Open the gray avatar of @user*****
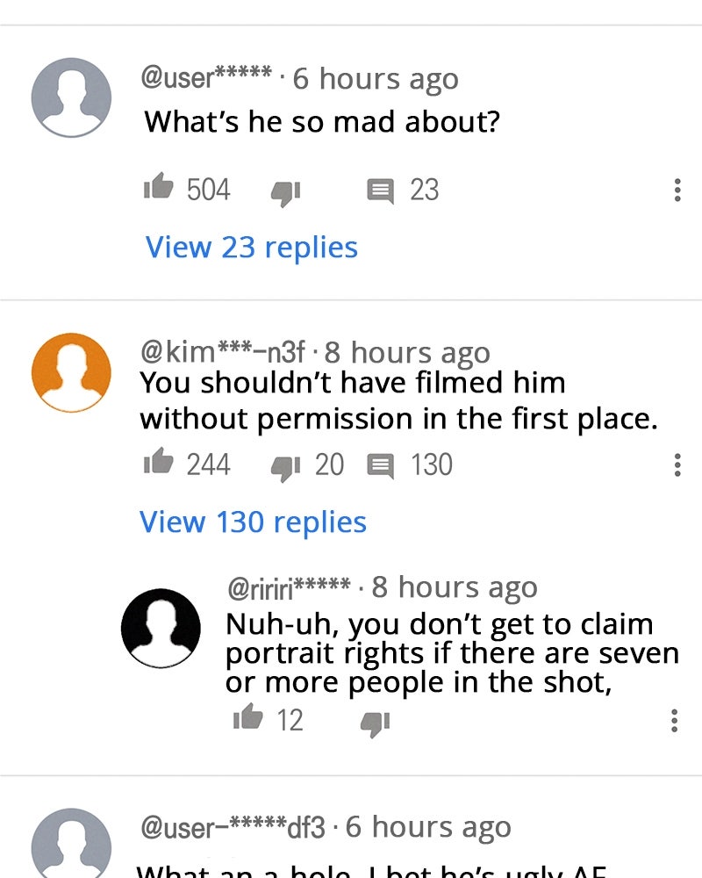Viewport: 702px width, 878px height. [71, 97]
